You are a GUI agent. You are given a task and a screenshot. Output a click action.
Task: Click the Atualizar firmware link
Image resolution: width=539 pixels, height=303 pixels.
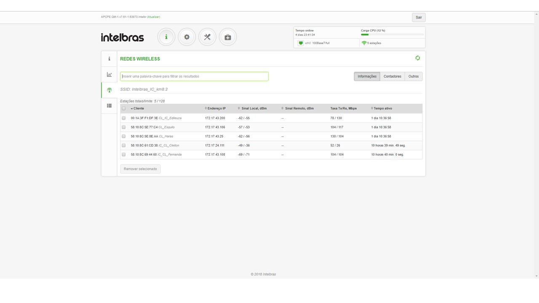click(154, 17)
